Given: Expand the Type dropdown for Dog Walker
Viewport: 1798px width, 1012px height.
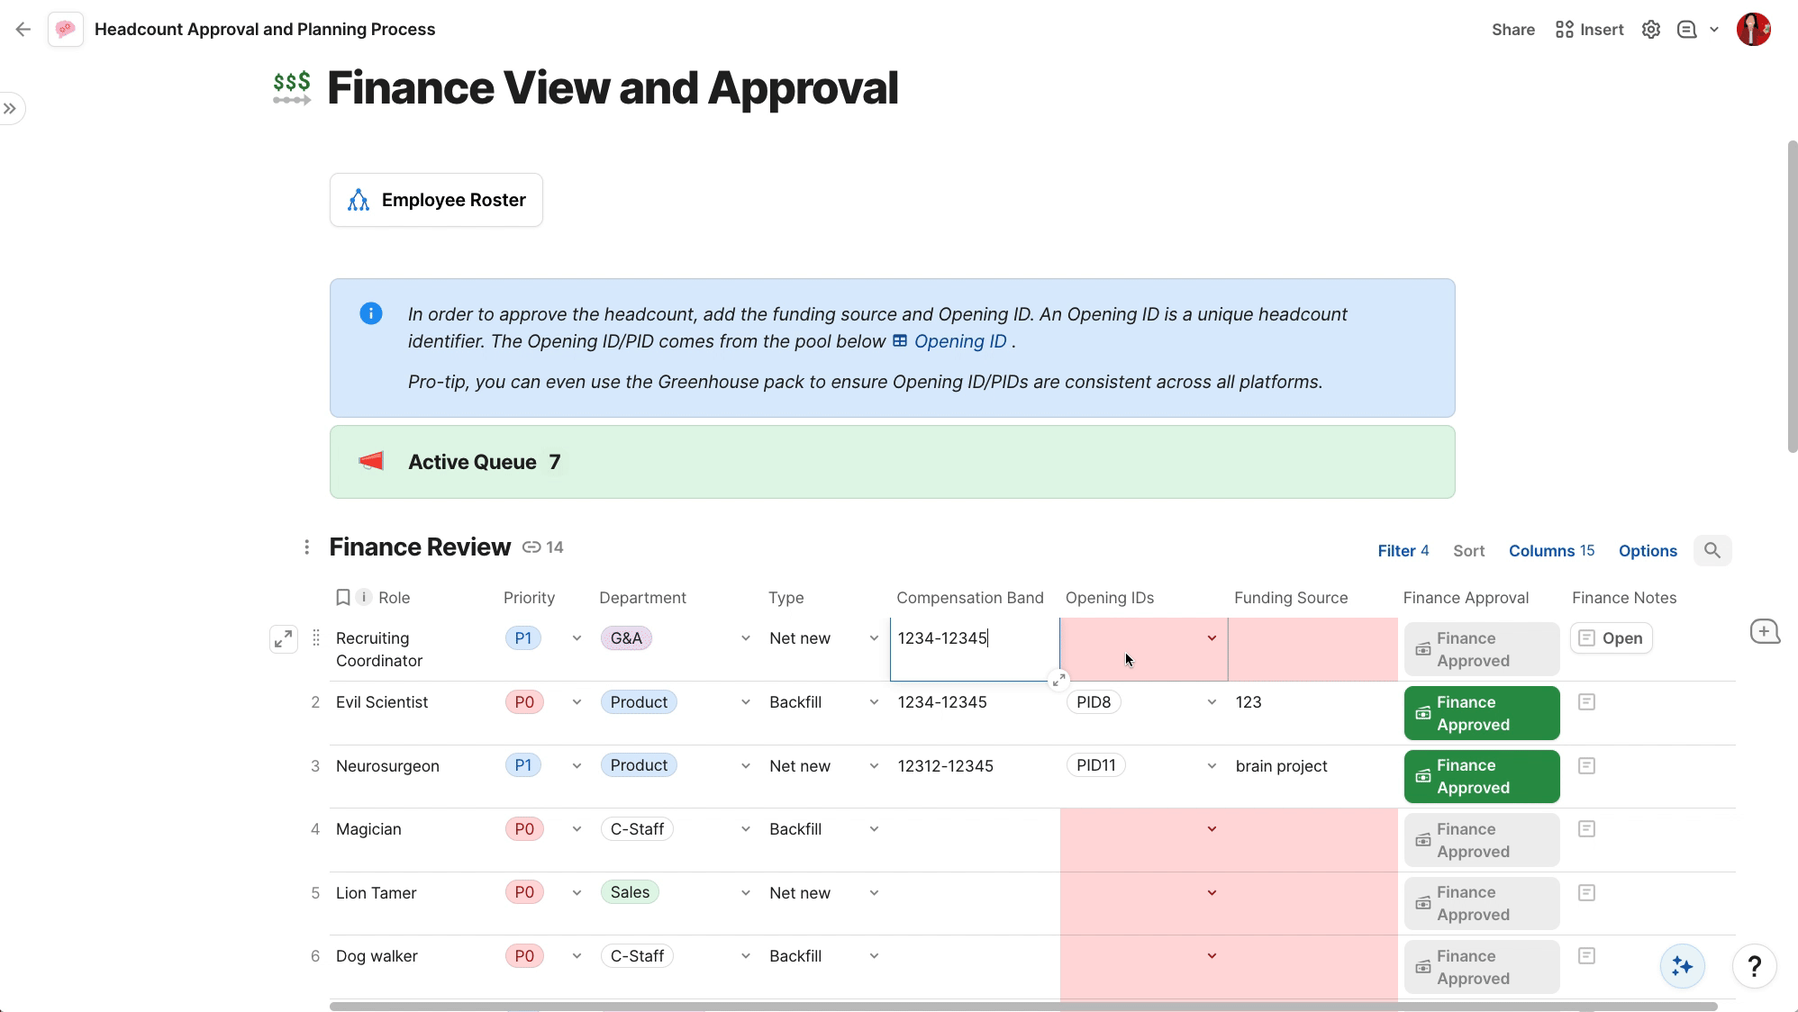Looking at the screenshot, I should point(875,955).
